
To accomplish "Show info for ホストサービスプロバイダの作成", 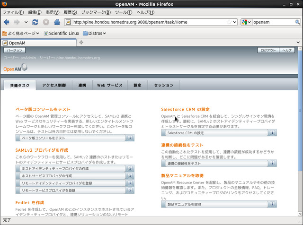I will pyautogui.click(x=130, y=175).
